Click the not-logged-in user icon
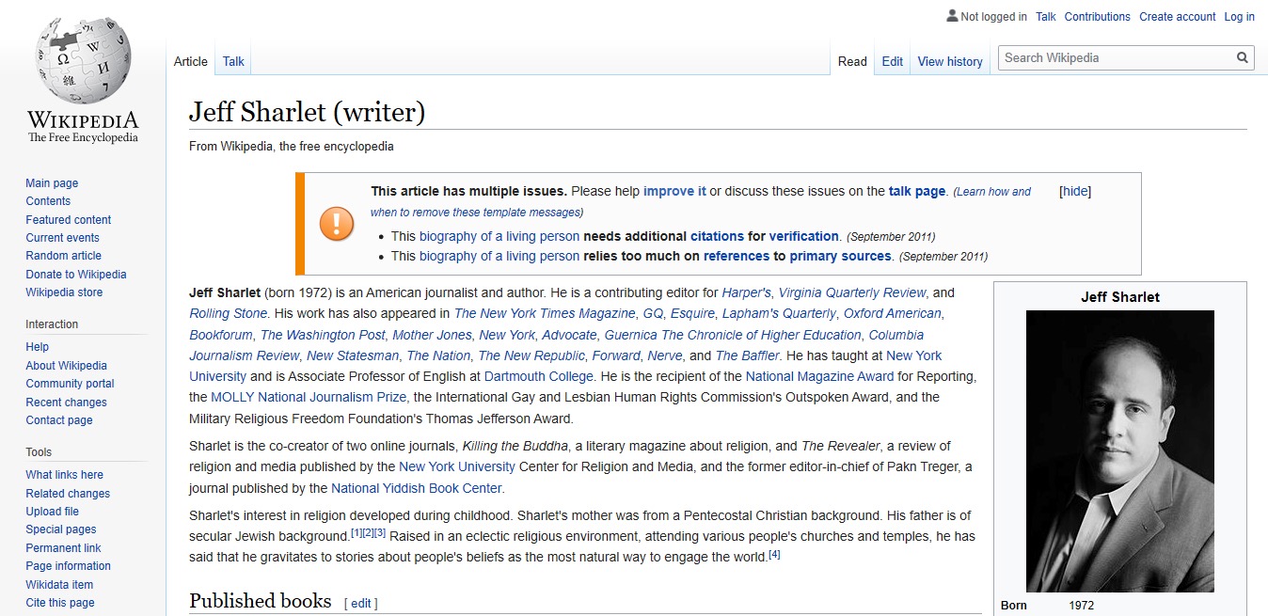 click(x=952, y=16)
